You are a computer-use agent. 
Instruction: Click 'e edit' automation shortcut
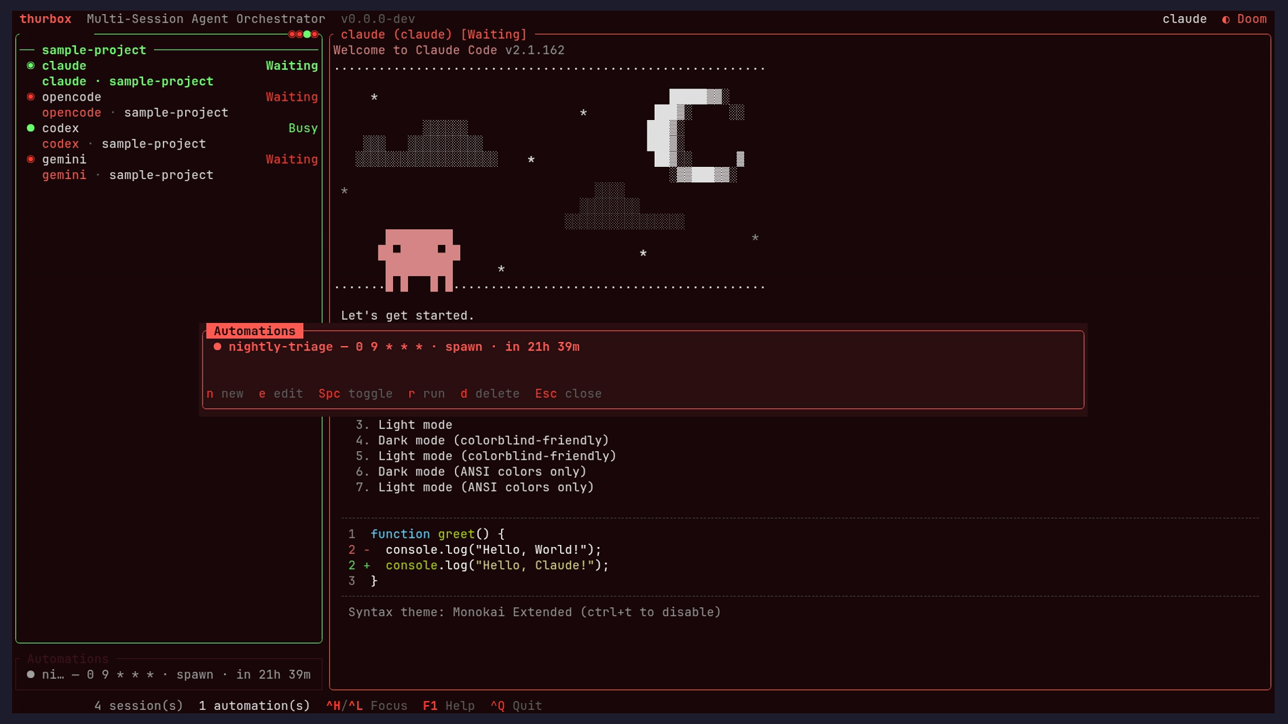tap(280, 394)
